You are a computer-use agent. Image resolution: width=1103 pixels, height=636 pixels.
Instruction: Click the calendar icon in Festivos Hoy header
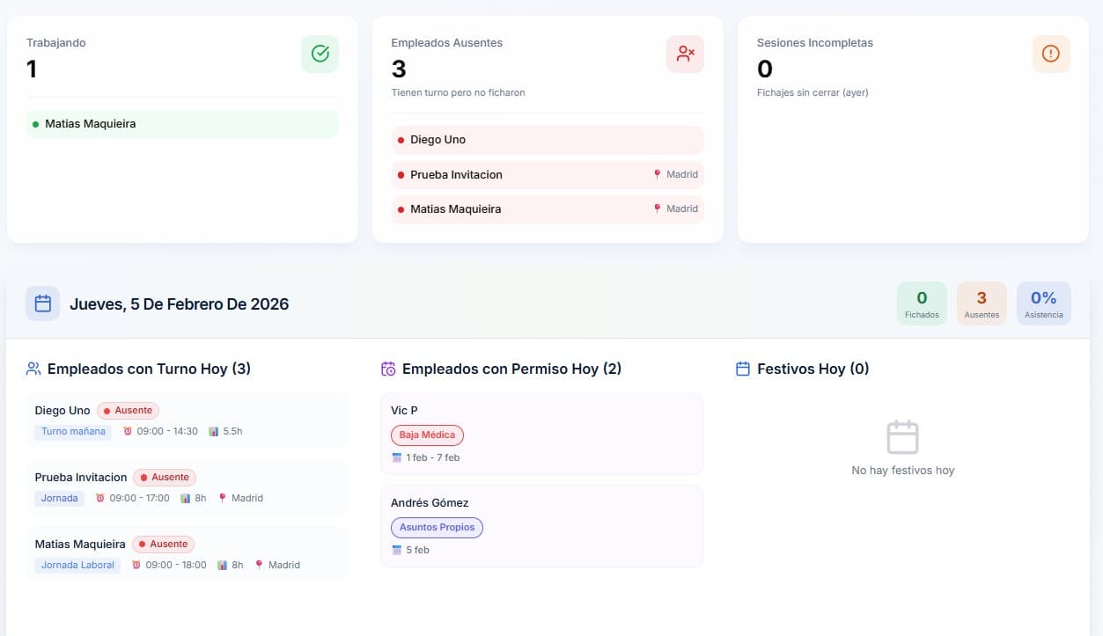point(741,369)
